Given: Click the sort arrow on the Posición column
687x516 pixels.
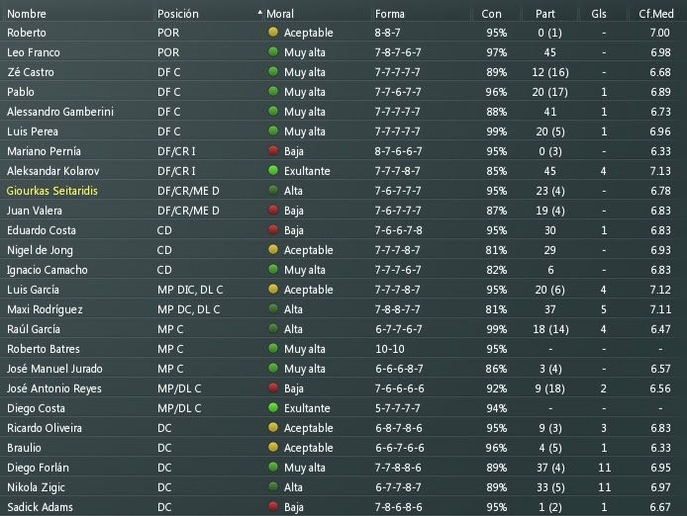Looking at the screenshot, I should (259, 13).
